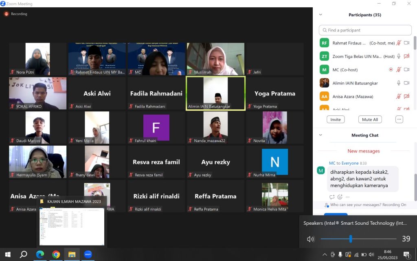
Task: Mute Alimin IAIN Batusangkar's microphone
Action: click(399, 83)
